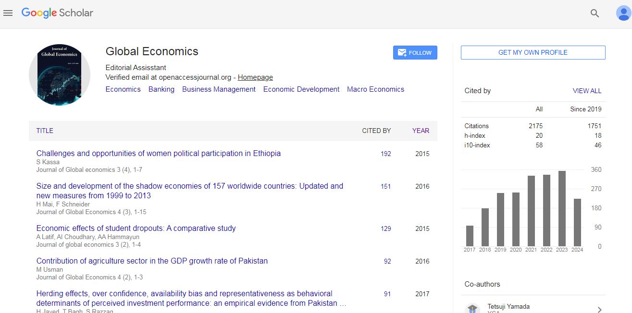Select the Banking topic tag
The width and height of the screenshot is (632, 313).
point(161,89)
